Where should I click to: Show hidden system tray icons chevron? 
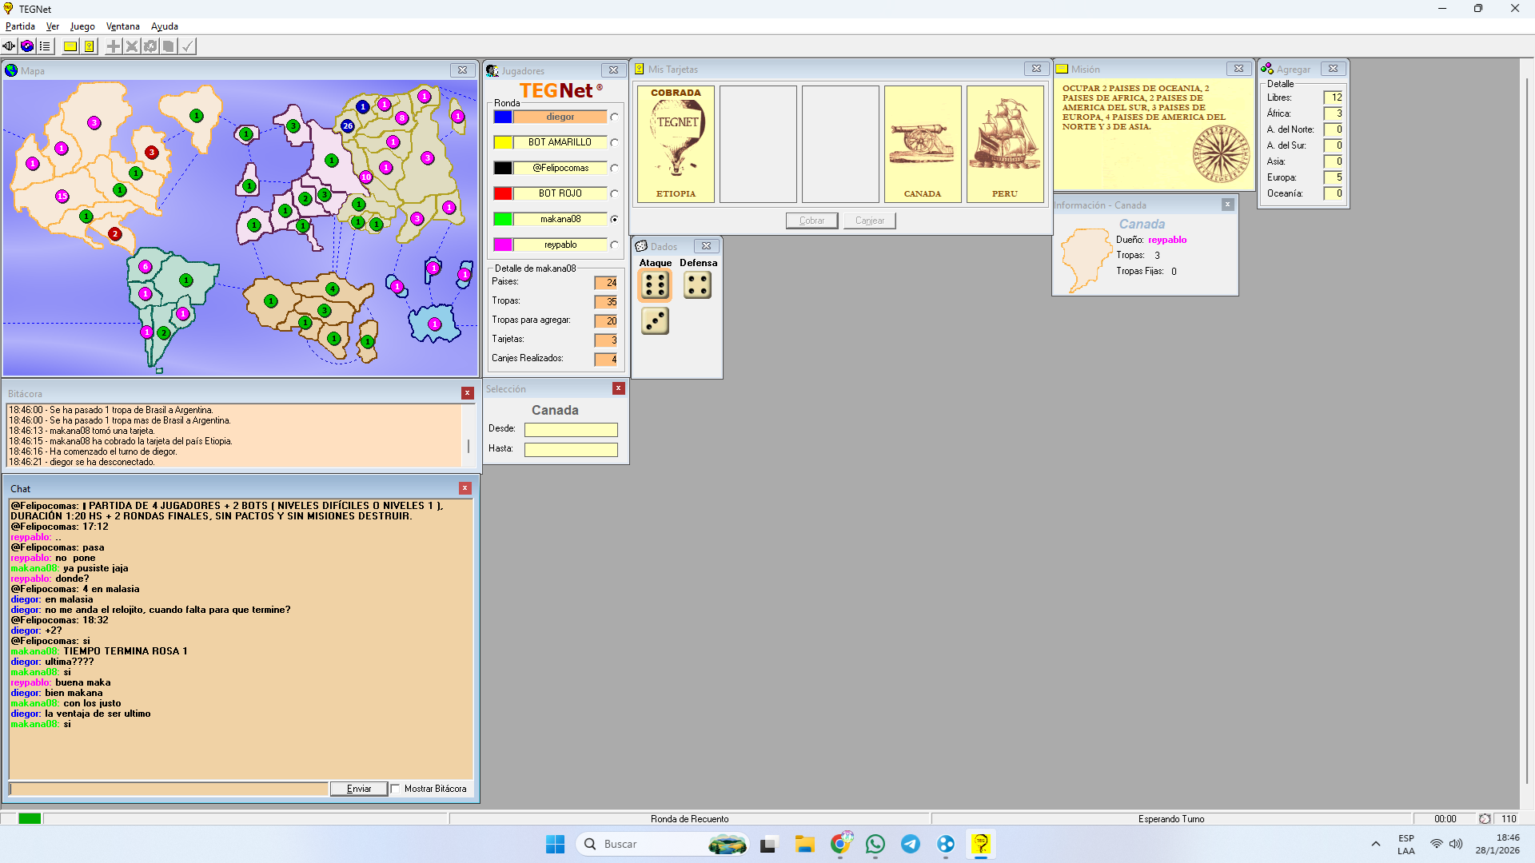1375,844
